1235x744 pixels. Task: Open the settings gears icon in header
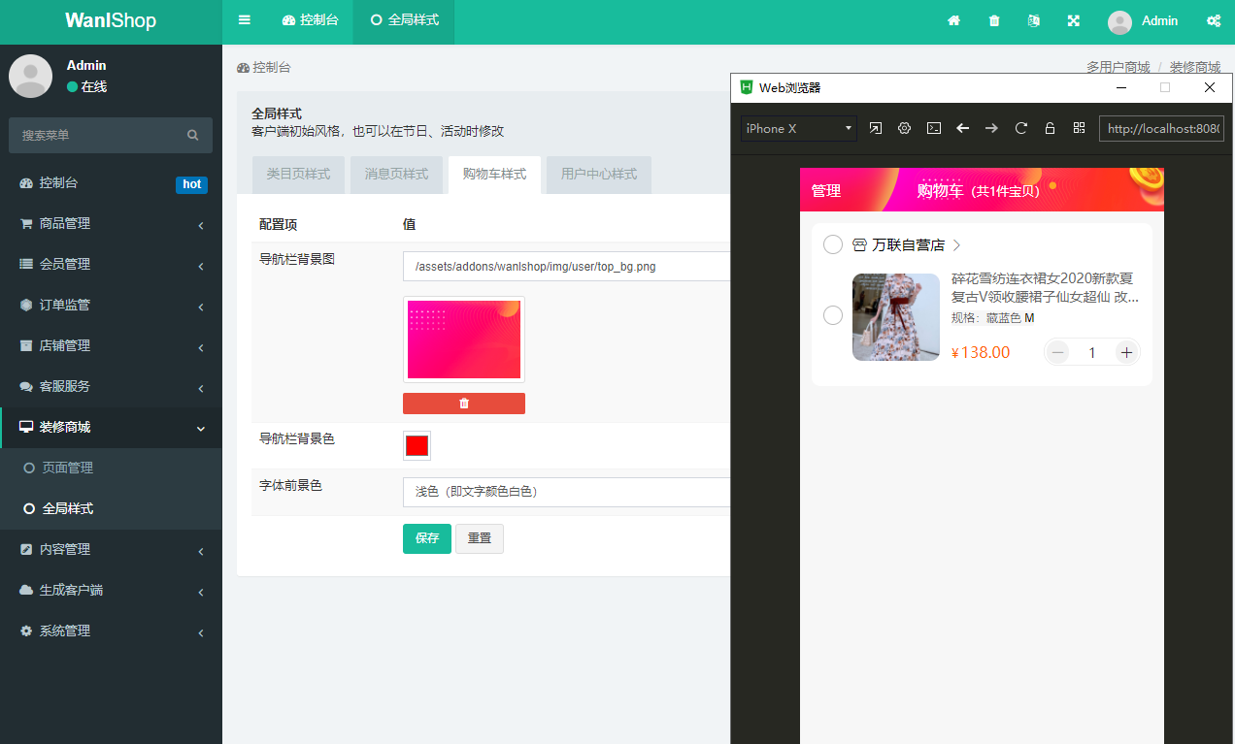(1214, 20)
